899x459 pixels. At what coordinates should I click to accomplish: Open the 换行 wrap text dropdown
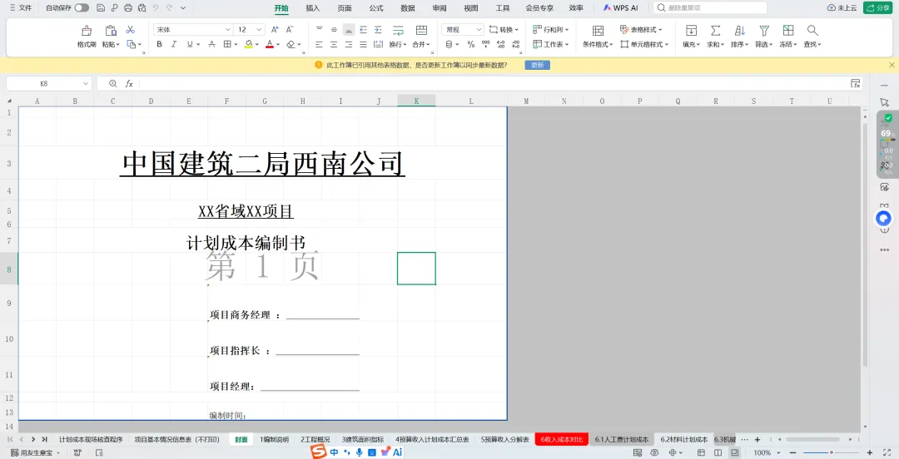(397, 44)
